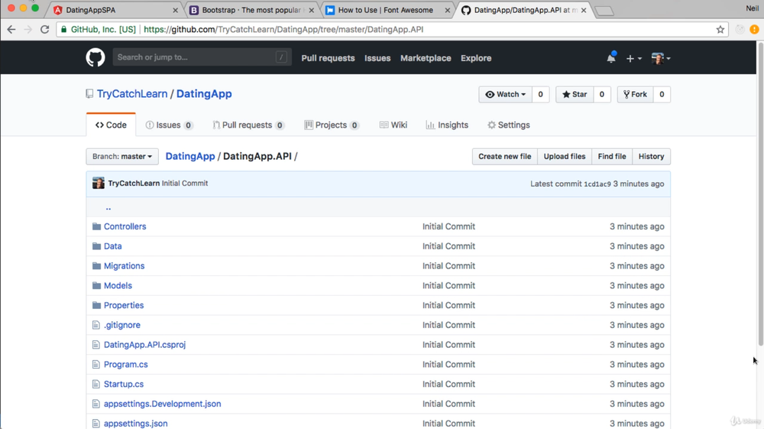Click the star count number
Image resolution: width=764 pixels, height=429 pixels.
[602, 95]
